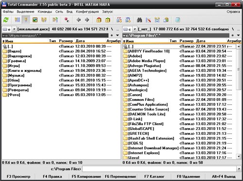Image resolution: width=243 pixels, height=181 pixels.
Task: Click the F8 Удаление button
Action: click(189, 177)
